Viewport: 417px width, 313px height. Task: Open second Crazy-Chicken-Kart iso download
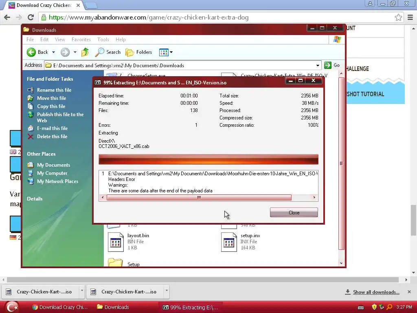click(x=125, y=292)
